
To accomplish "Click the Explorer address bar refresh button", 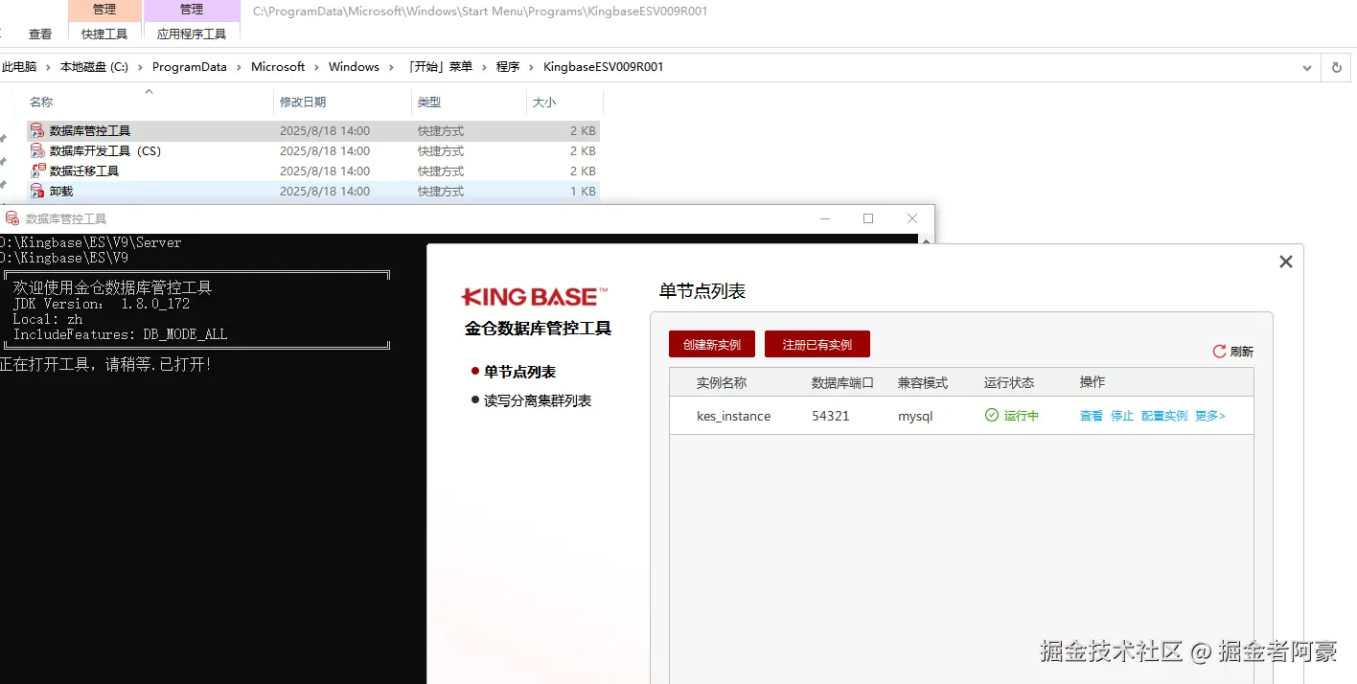I will tap(1337, 67).
